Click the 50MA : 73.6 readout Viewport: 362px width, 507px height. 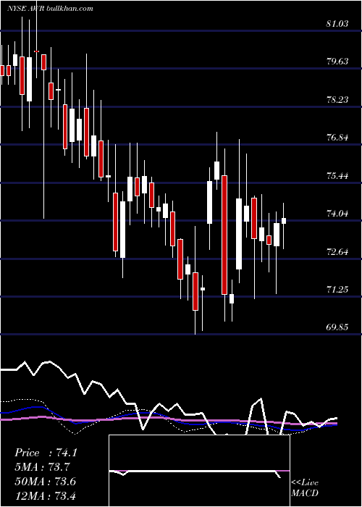coord(45,481)
